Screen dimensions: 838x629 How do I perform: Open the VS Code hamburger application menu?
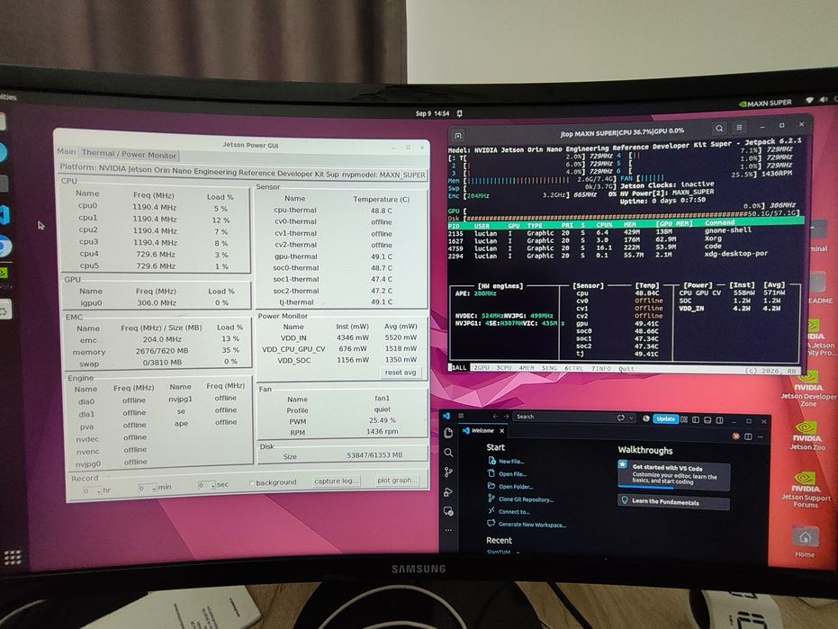(x=461, y=416)
